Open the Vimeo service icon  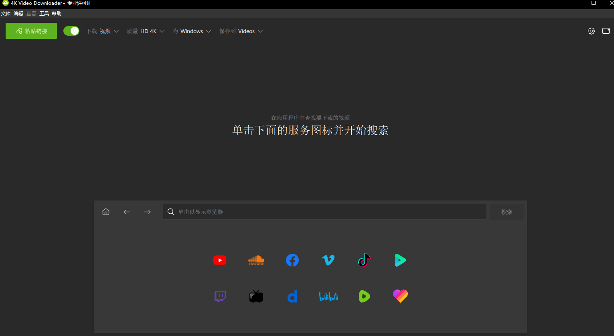(x=328, y=260)
